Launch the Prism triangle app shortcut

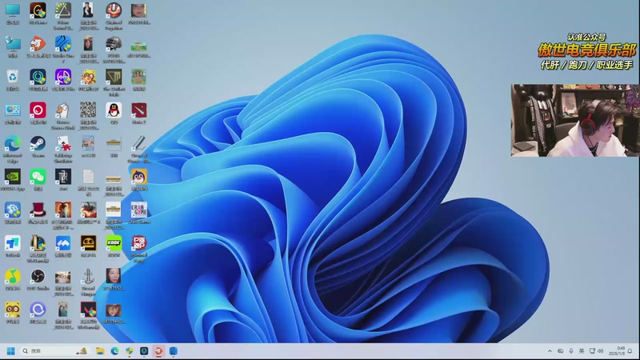pyautogui.click(x=63, y=10)
